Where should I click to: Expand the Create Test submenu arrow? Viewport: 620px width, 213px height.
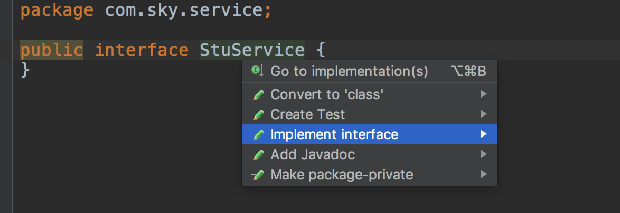[483, 114]
